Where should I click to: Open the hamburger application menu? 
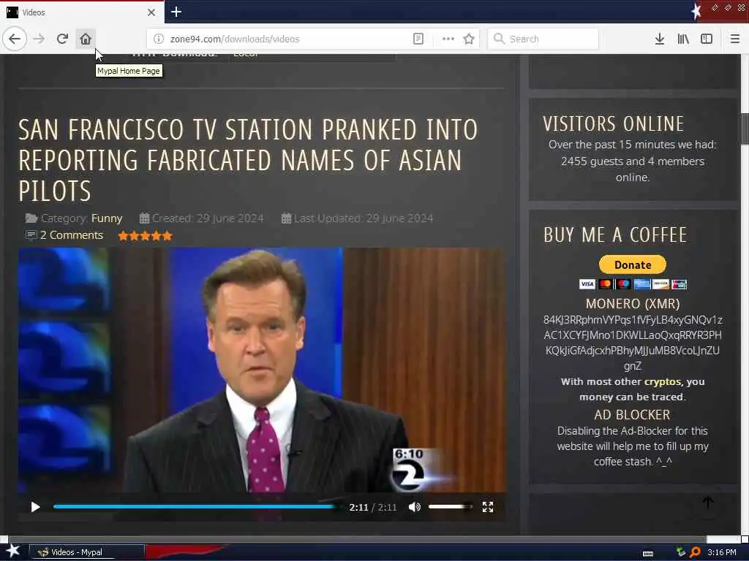pos(735,39)
